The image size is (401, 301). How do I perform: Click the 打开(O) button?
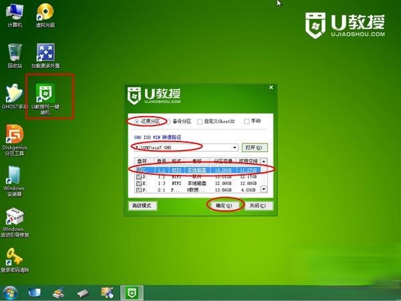pyautogui.click(x=255, y=147)
